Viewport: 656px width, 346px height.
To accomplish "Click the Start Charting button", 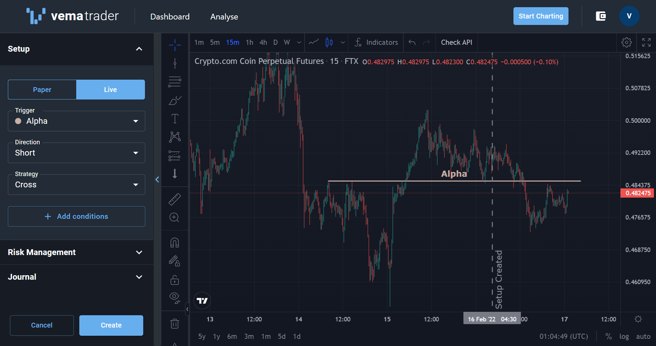I will click(x=541, y=16).
